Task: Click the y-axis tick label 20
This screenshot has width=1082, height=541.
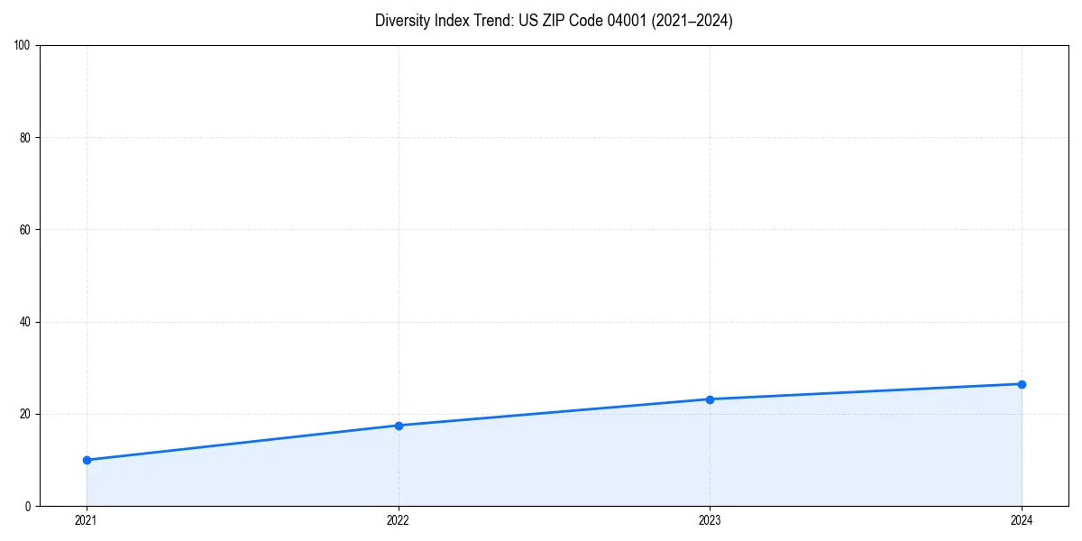Action: 25,414
